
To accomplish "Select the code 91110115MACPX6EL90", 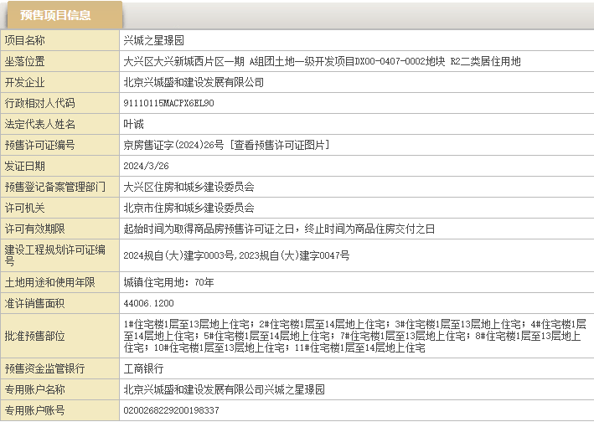I will [x=168, y=104].
